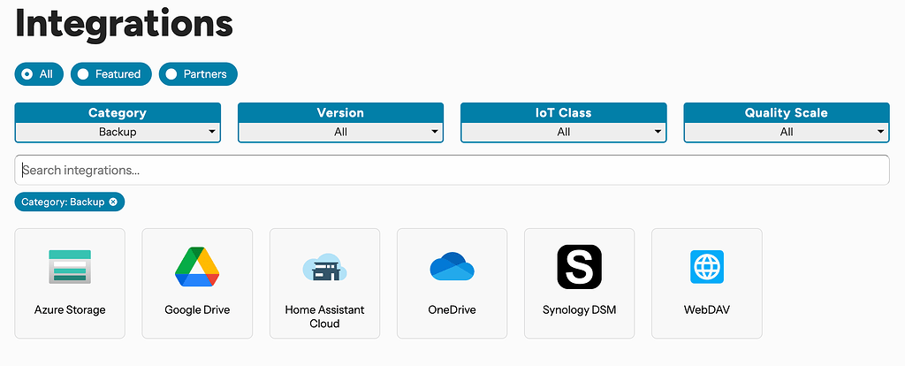Open the Category dropdown showing Backup
The image size is (905, 366).
118,133
